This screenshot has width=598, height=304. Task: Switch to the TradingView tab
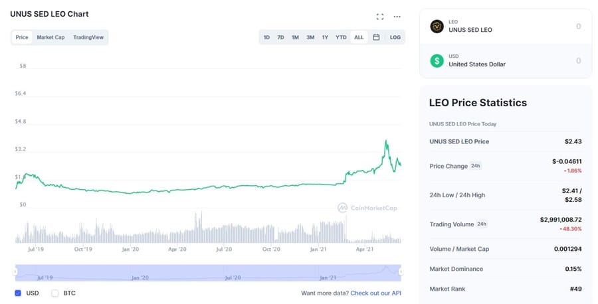click(x=88, y=37)
